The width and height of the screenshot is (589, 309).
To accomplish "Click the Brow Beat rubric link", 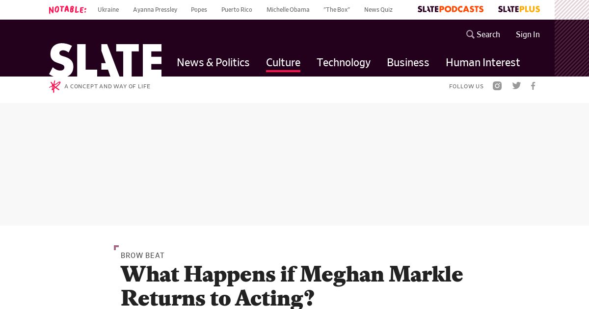I will [142, 256].
